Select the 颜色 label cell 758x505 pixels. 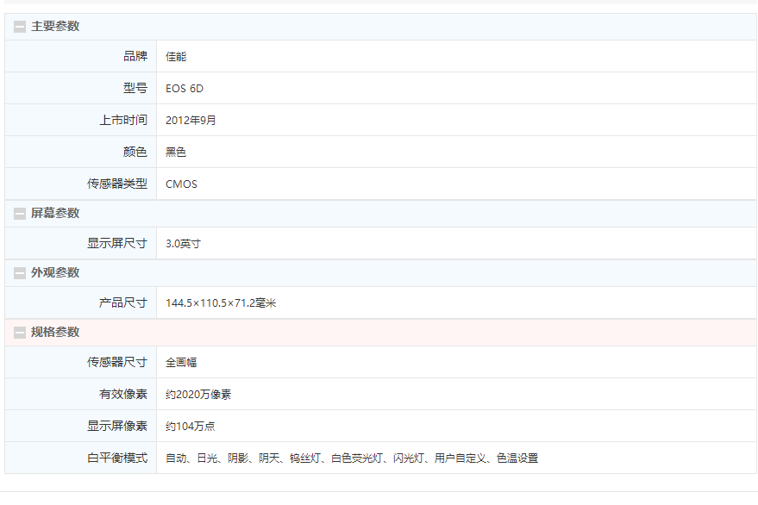click(x=81, y=152)
